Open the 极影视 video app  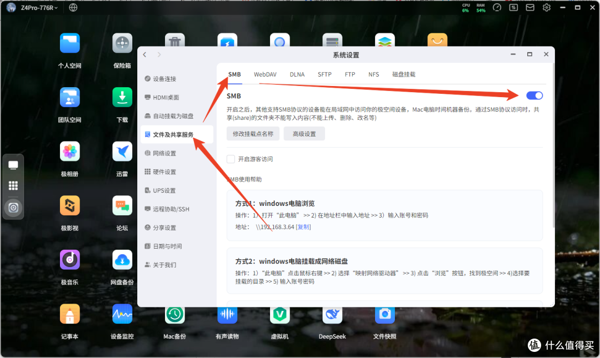pos(69,205)
